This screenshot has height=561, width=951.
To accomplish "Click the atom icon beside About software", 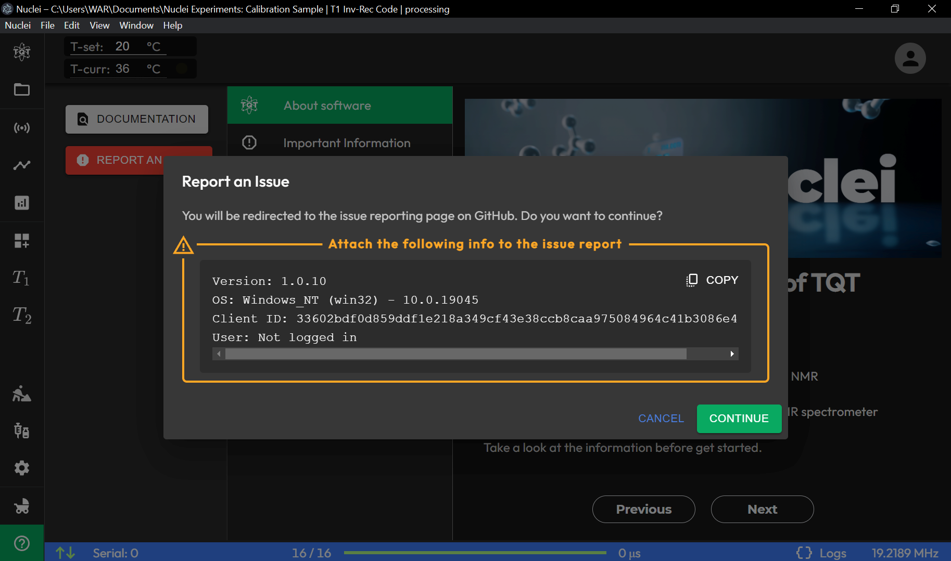I will (249, 105).
